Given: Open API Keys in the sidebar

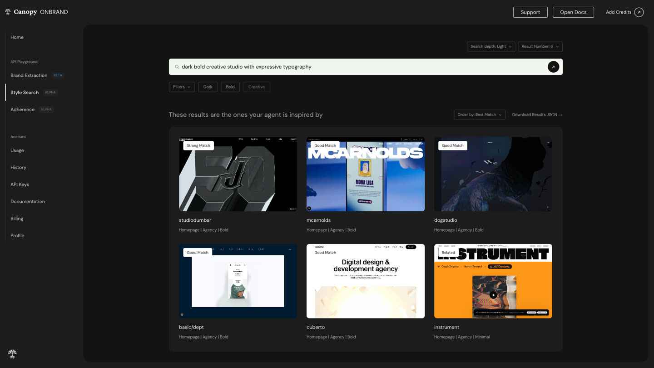Looking at the screenshot, I should pyautogui.click(x=20, y=184).
